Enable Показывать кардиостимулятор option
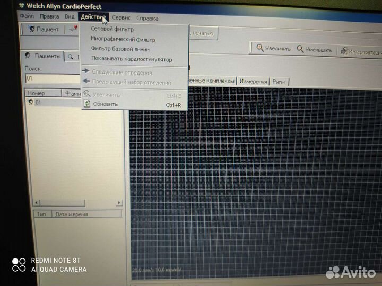 (132, 59)
